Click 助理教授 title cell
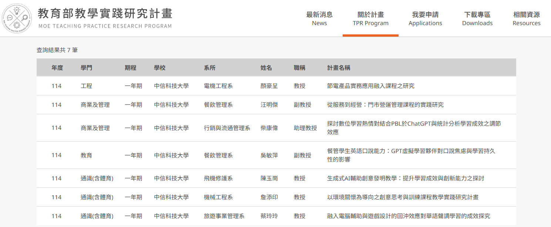 click(x=305, y=128)
